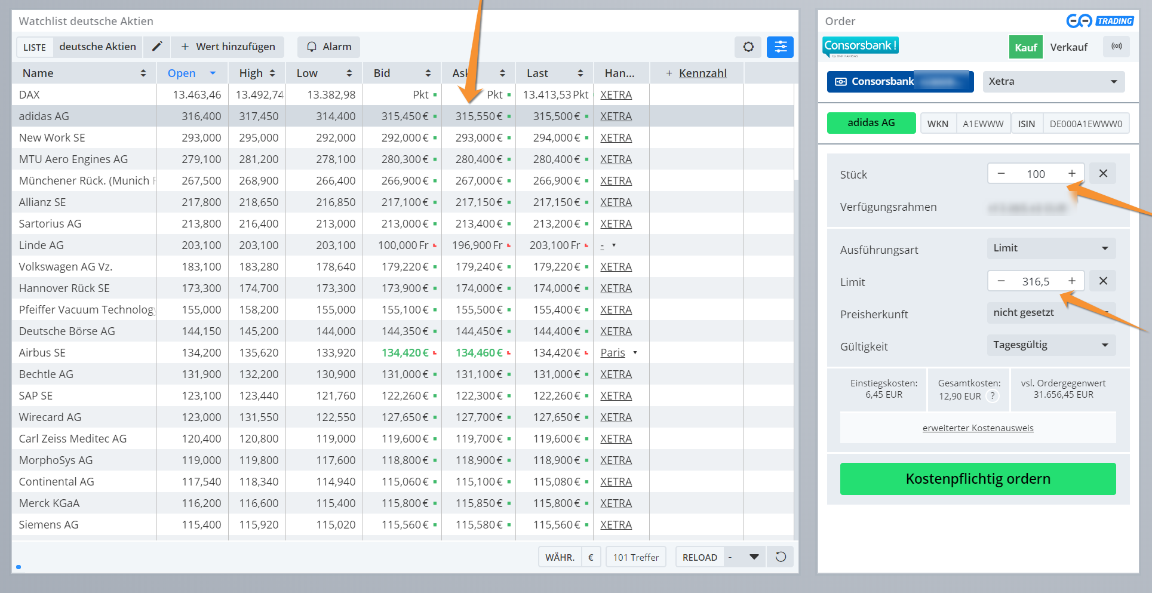Open the Preisherkunft dropdown
The height and width of the screenshot is (593, 1152).
[x=1051, y=312]
